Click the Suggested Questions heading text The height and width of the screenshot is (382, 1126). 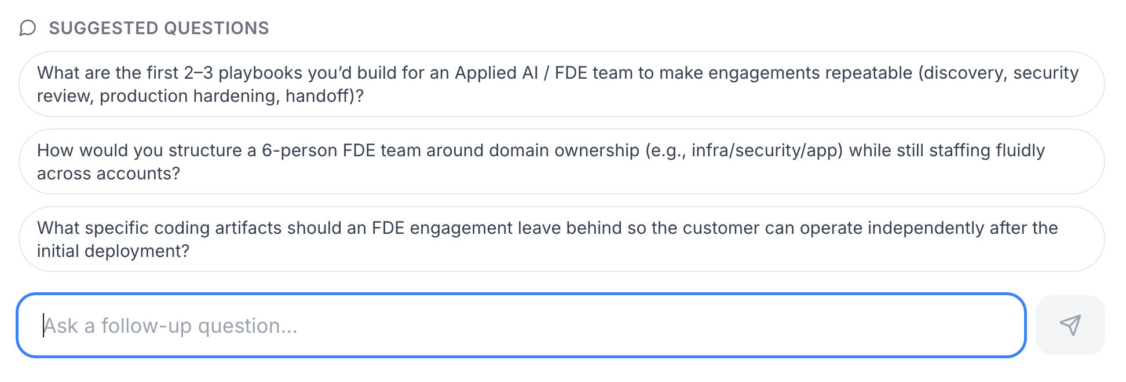tap(159, 28)
